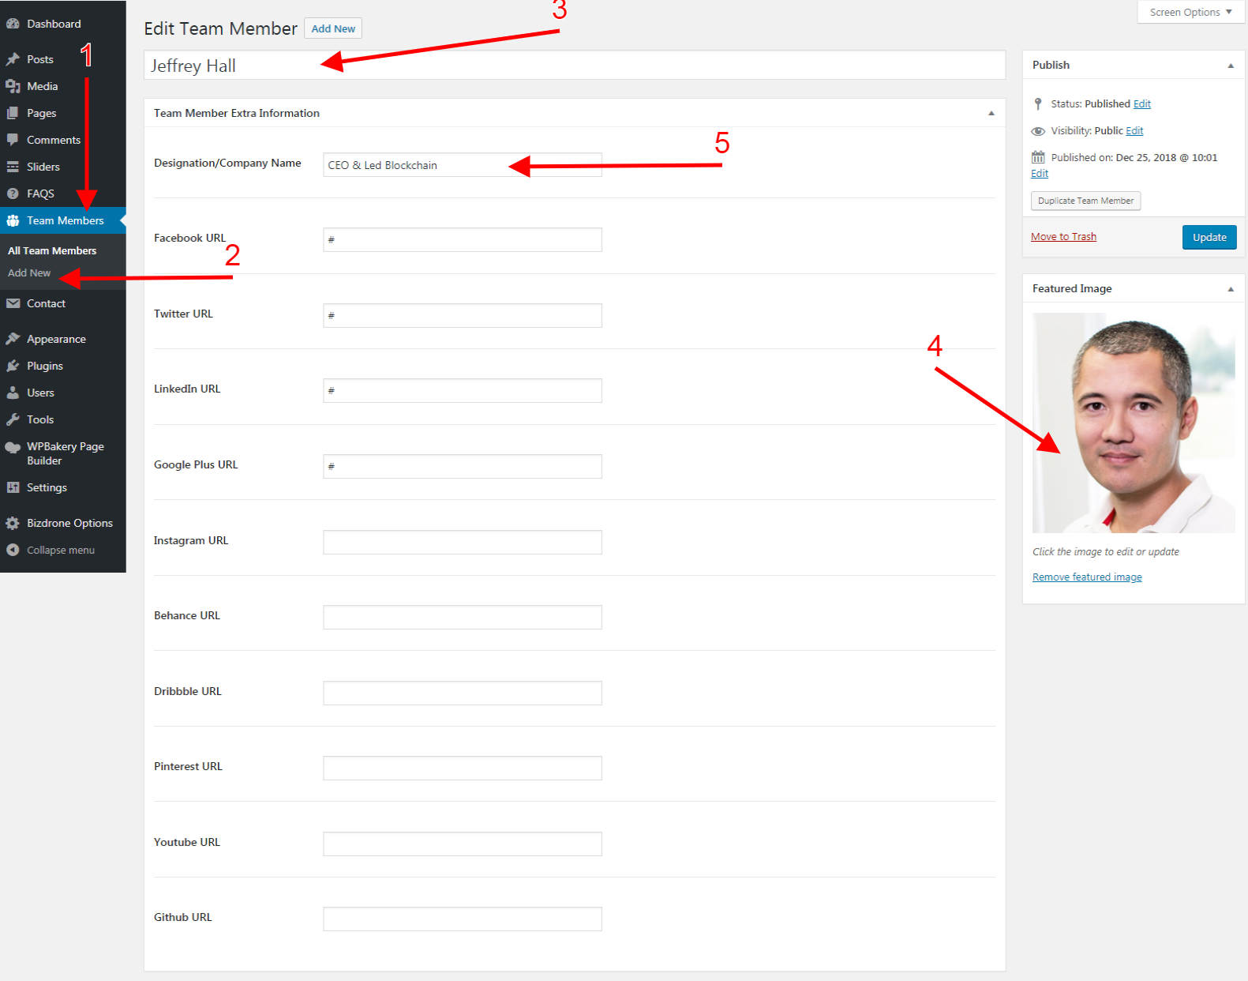
Task: Open the Team Members menu
Action: pos(63,220)
